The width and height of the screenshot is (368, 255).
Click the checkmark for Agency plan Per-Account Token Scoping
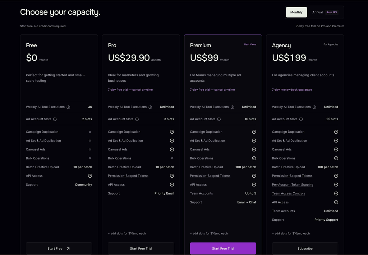[336, 184]
